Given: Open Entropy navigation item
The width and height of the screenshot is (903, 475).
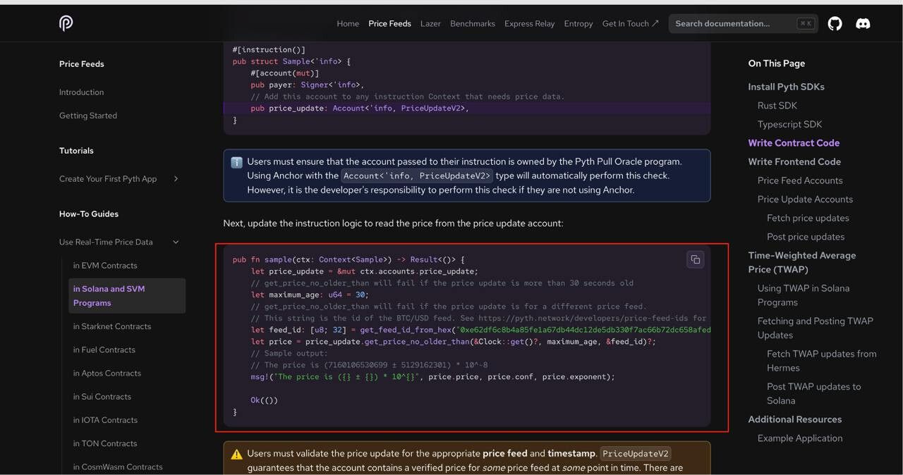Looking at the screenshot, I should click(x=578, y=23).
